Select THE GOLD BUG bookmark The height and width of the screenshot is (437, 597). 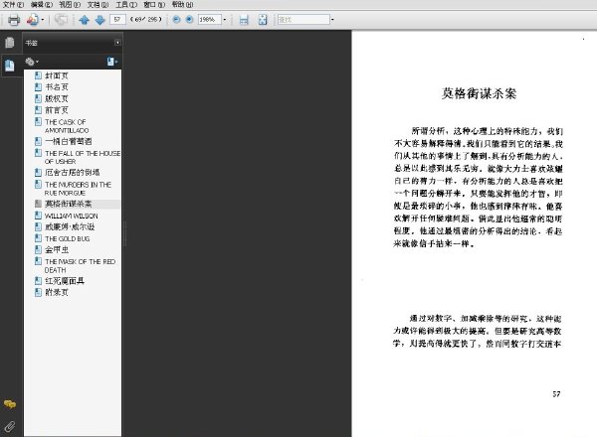point(67,238)
